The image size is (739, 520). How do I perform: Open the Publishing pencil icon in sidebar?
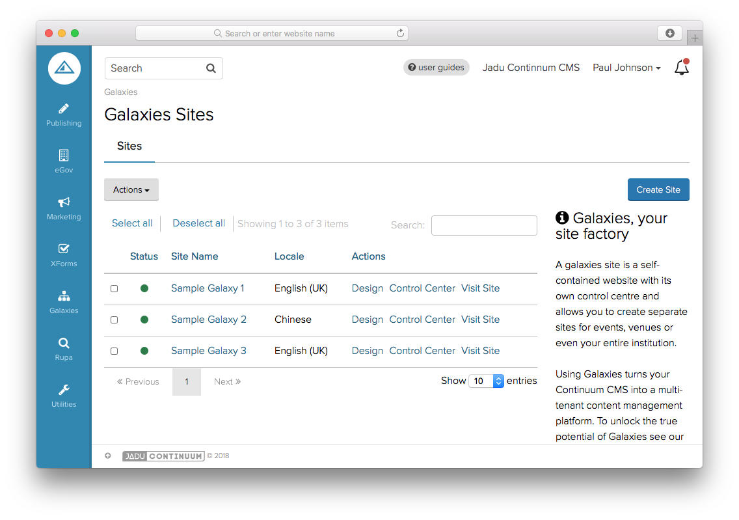[x=64, y=109]
